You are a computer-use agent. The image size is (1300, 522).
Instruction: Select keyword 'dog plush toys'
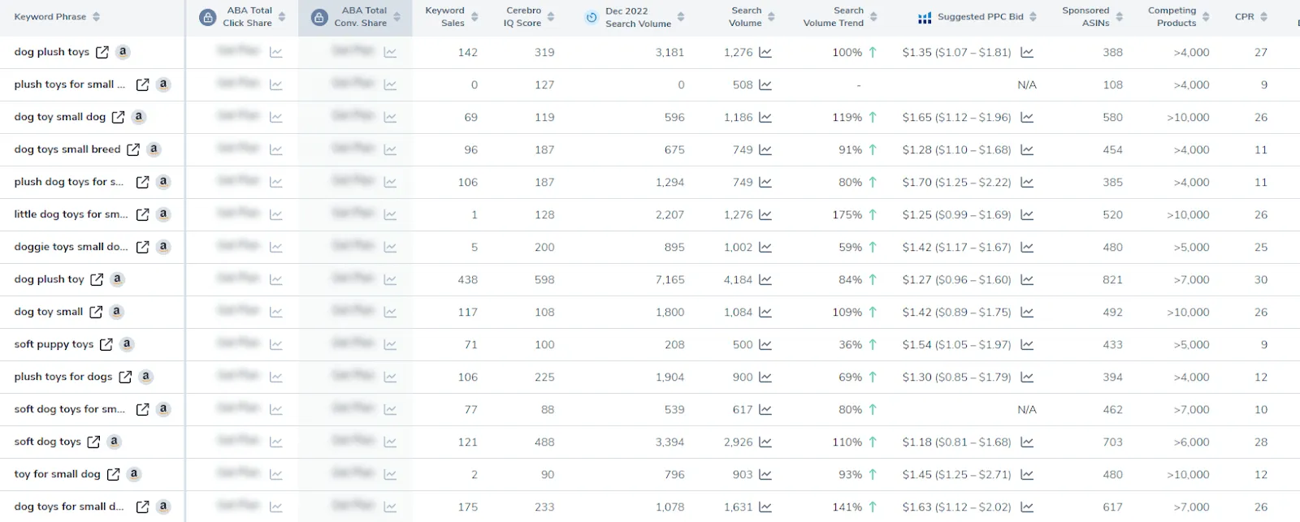(52, 52)
